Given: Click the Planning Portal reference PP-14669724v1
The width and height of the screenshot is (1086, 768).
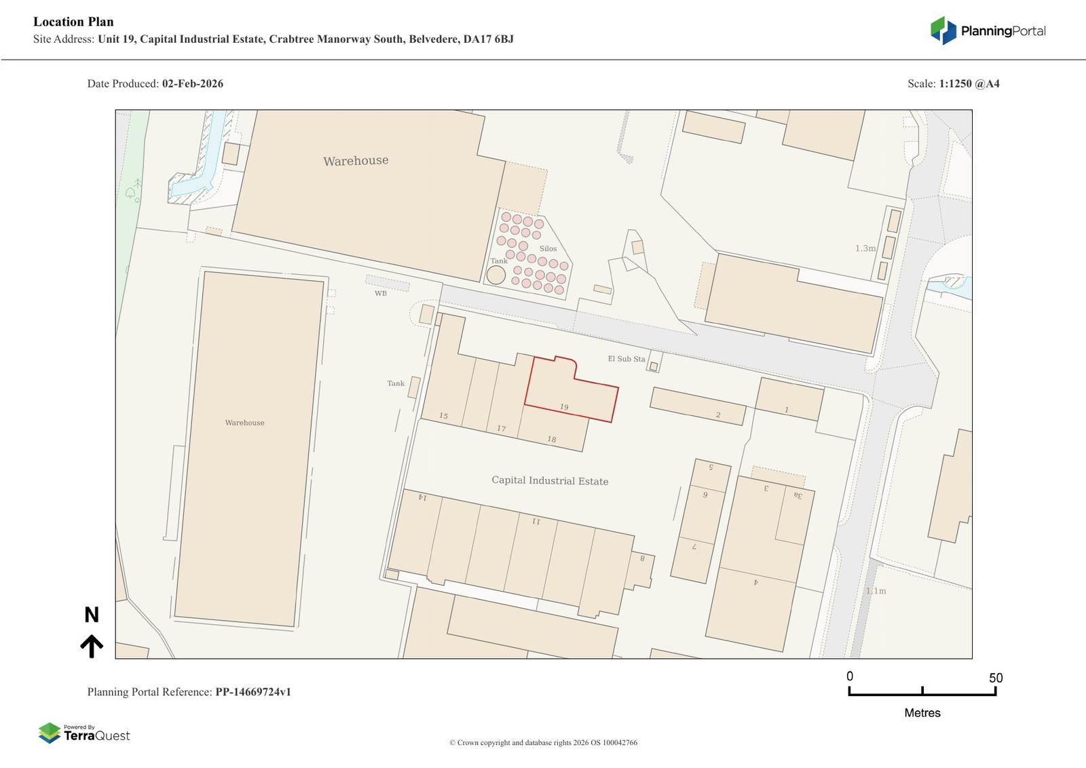Looking at the screenshot, I should 253,692.
